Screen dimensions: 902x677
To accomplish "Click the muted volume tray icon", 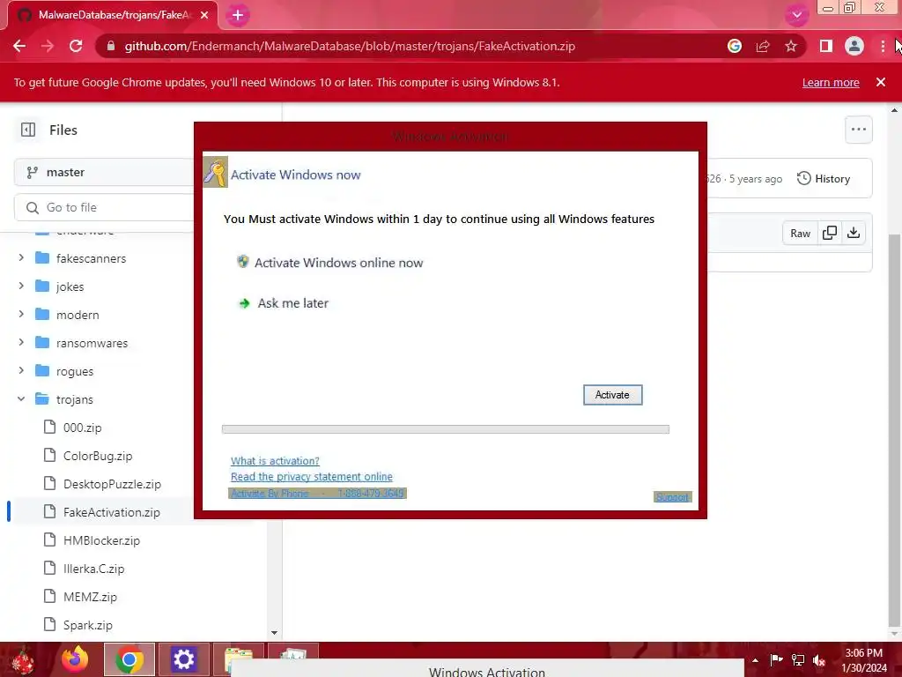I will [819, 659].
